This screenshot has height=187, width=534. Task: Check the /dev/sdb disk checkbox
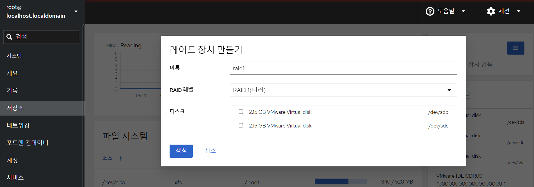(x=241, y=112)
